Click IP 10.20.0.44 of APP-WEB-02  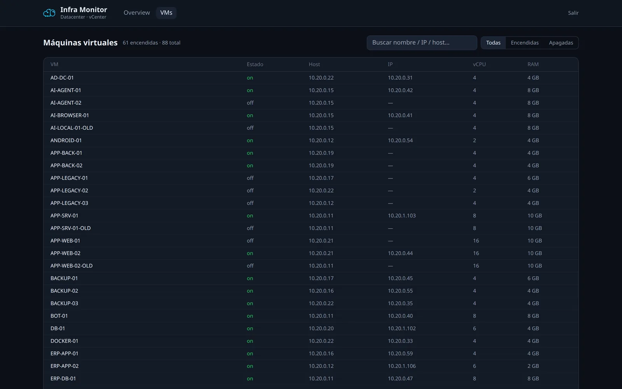click(x=400, y=253)
